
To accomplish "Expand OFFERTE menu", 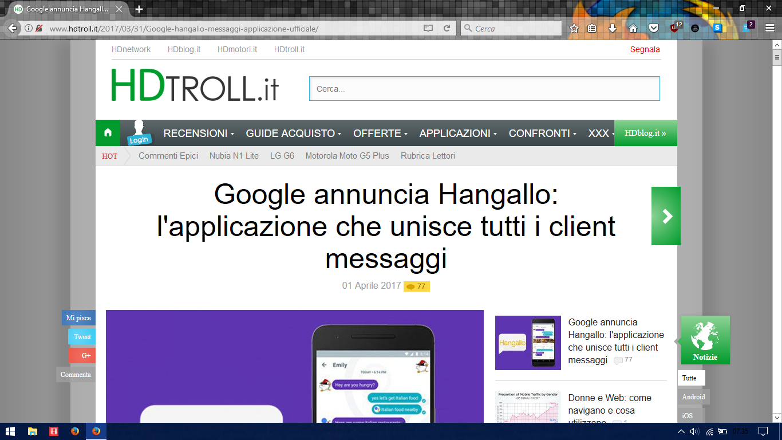I will click(x=380, y=133).
